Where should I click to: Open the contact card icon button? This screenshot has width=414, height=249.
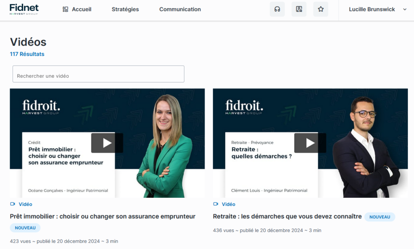point(299,9)
